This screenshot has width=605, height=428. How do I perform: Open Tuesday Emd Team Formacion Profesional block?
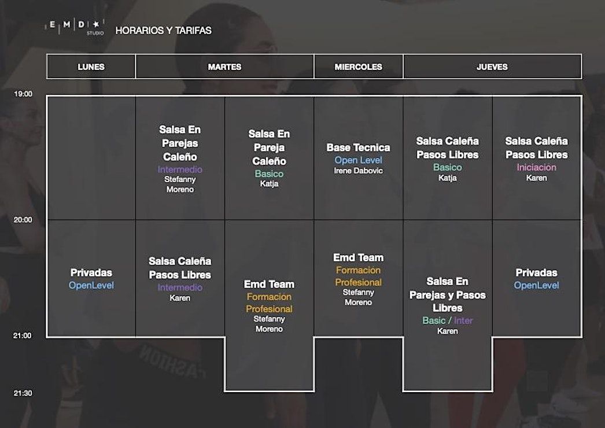click(x=269, y=305)
